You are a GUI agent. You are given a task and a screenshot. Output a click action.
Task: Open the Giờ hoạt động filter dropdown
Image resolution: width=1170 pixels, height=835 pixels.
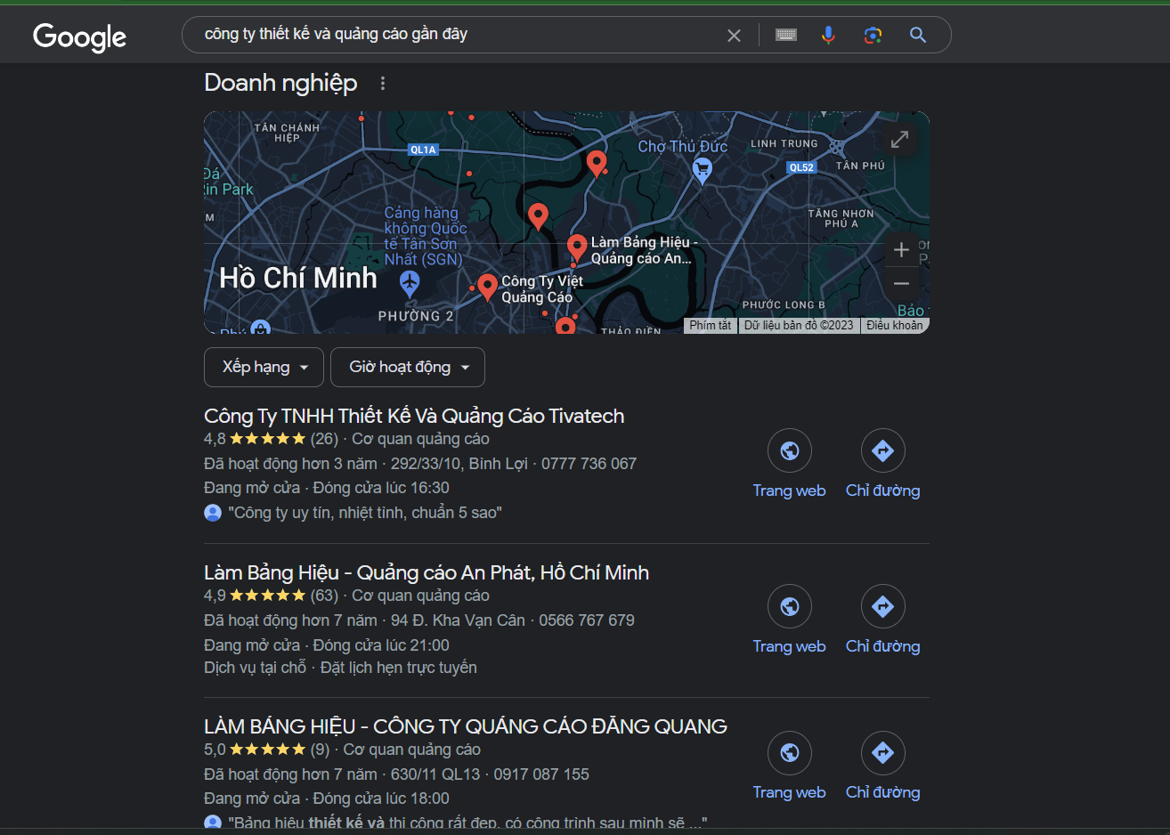click(x=408, y=368)
